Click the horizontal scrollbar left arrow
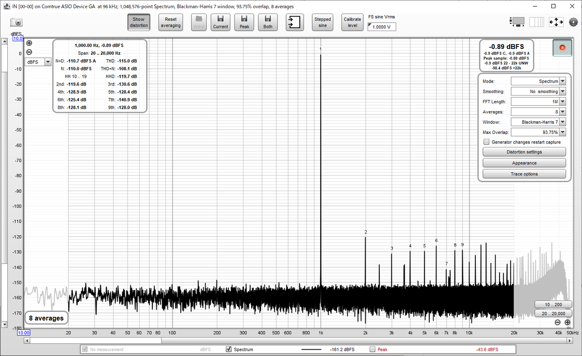Viewport: 582px width, 356px height. (27, 340)
